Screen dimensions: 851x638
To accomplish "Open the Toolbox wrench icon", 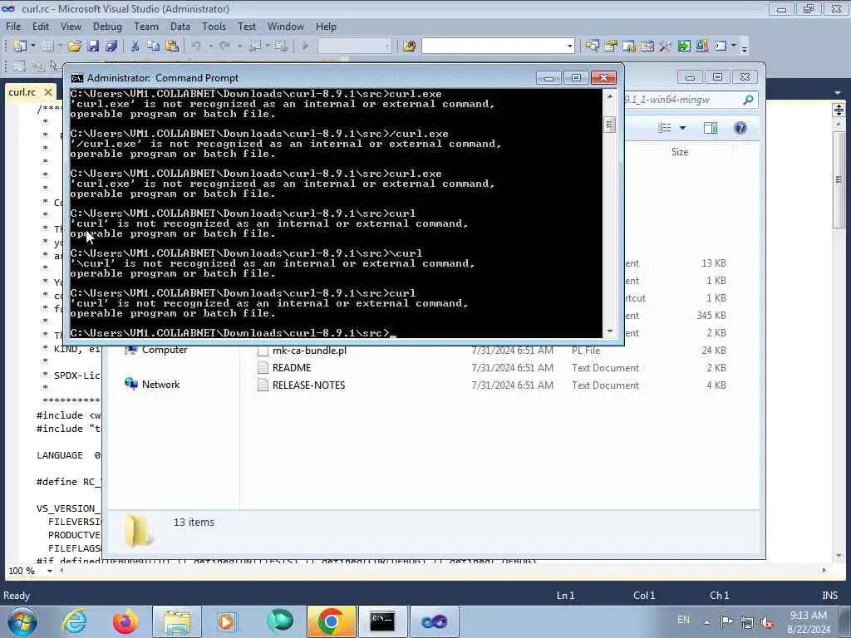I will coord(665,47).
